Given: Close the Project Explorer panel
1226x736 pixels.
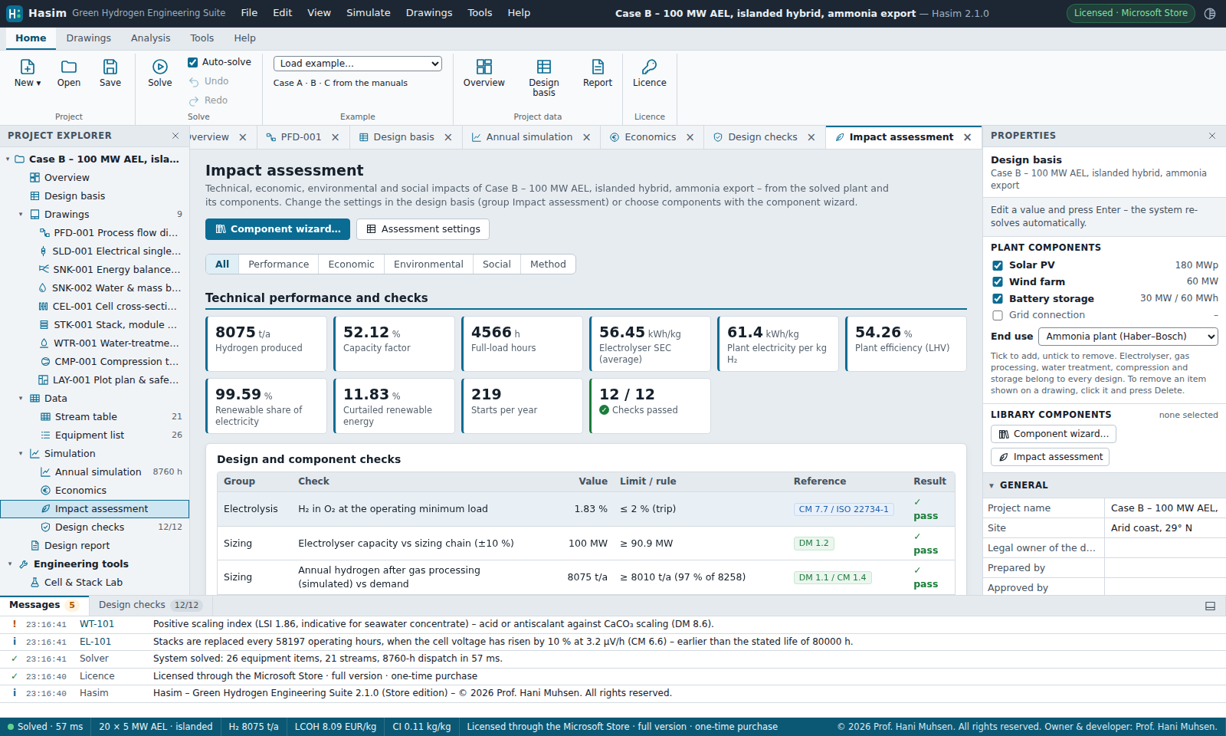Looking at the screenshot, I should tap(175, 136).
